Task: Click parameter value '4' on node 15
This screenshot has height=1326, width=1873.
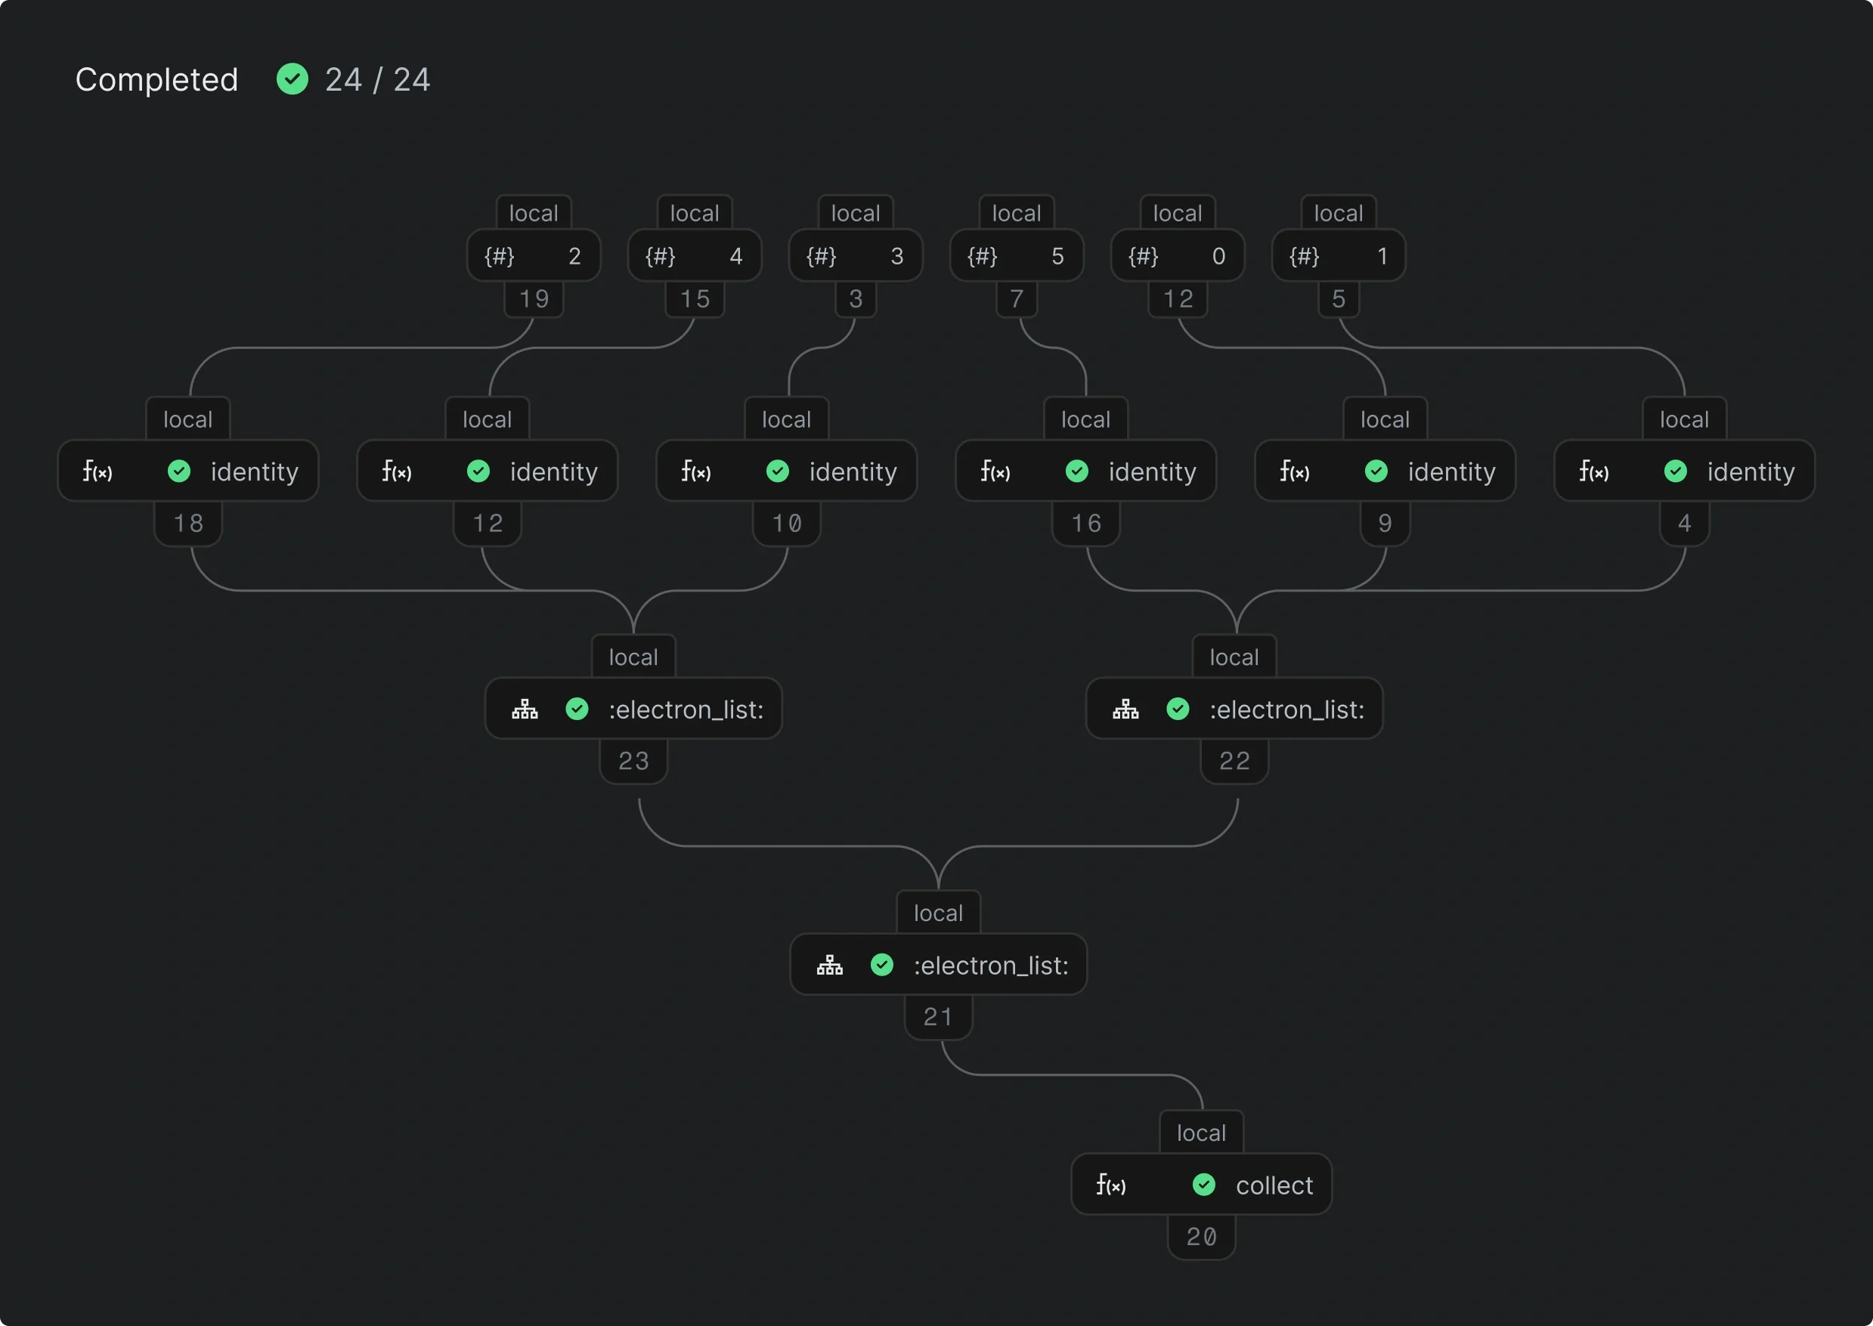Action: click(736, 256)
